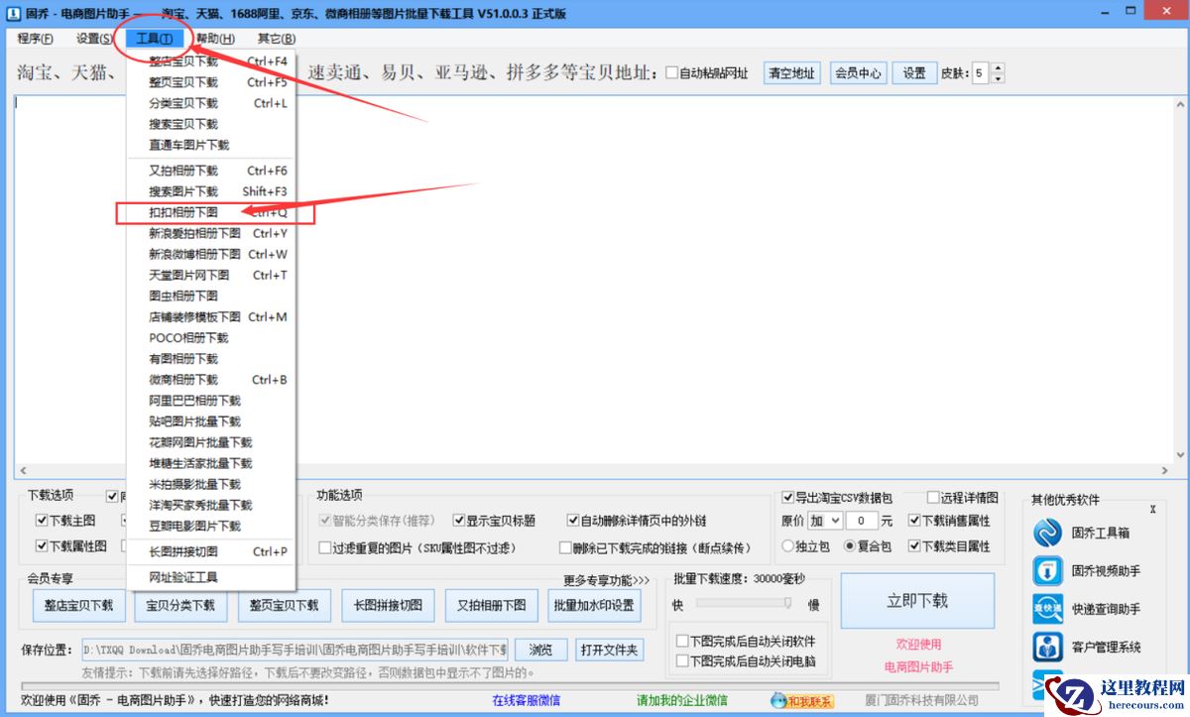Open the 原价 加 dropdown
Viewport: 1190px width, 717px height.
tap(825, 521)
